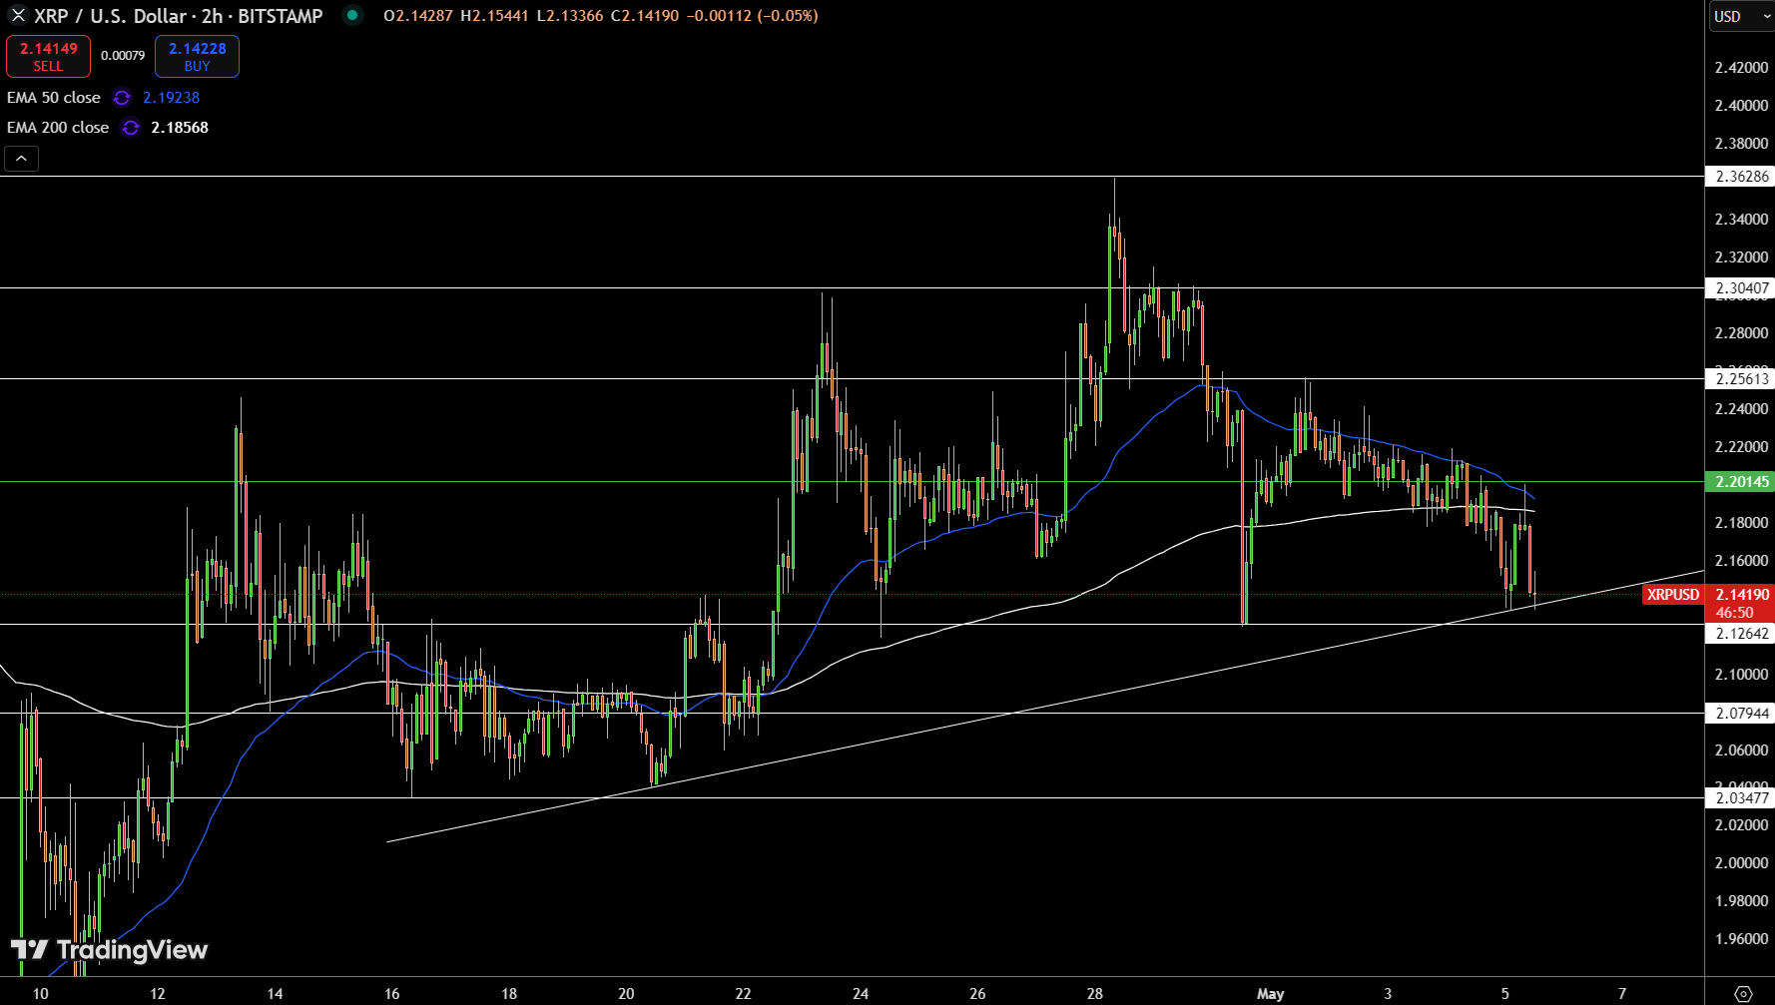Click the green market status dot
The height and width of the screenshot is (1005, 1775).
(x=352, y=15)
